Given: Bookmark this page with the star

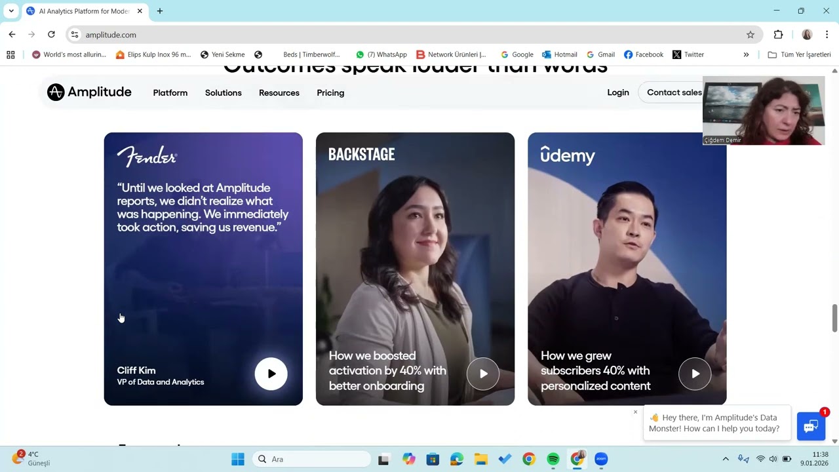Looking at the screenshot, I should pos(751,35).
